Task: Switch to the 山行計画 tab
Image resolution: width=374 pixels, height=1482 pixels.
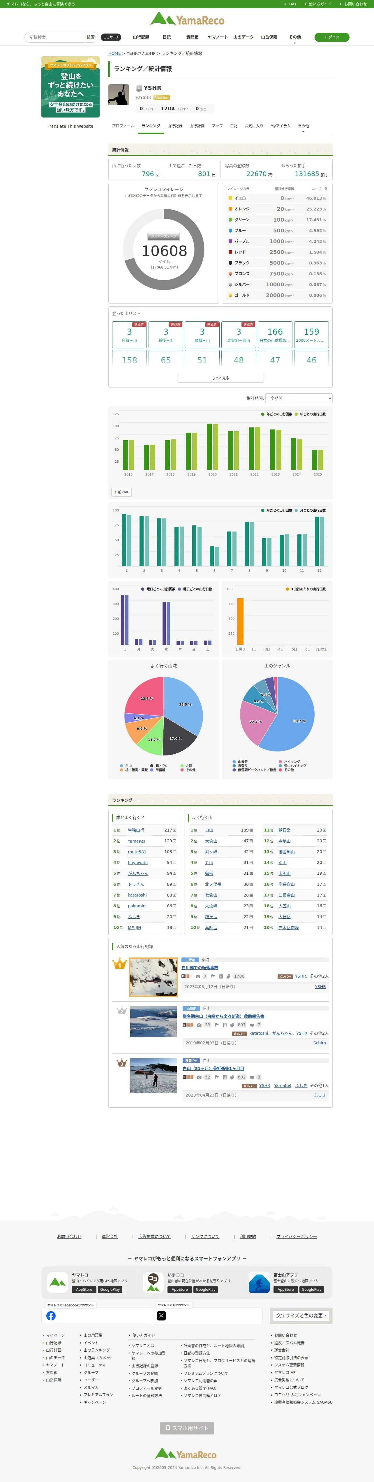Action: pos(197,126)
